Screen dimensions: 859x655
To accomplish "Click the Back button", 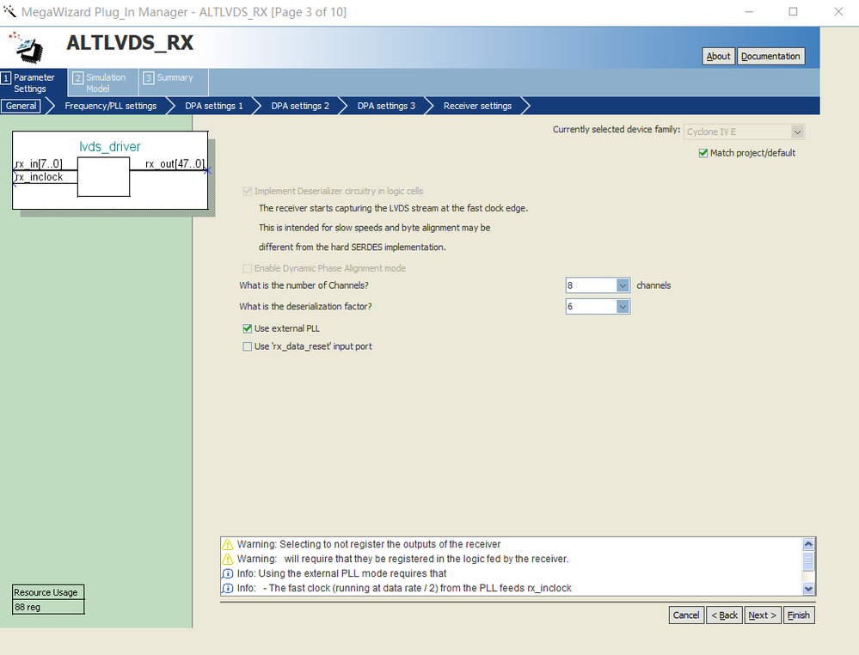I will click(x=724, y=615).
